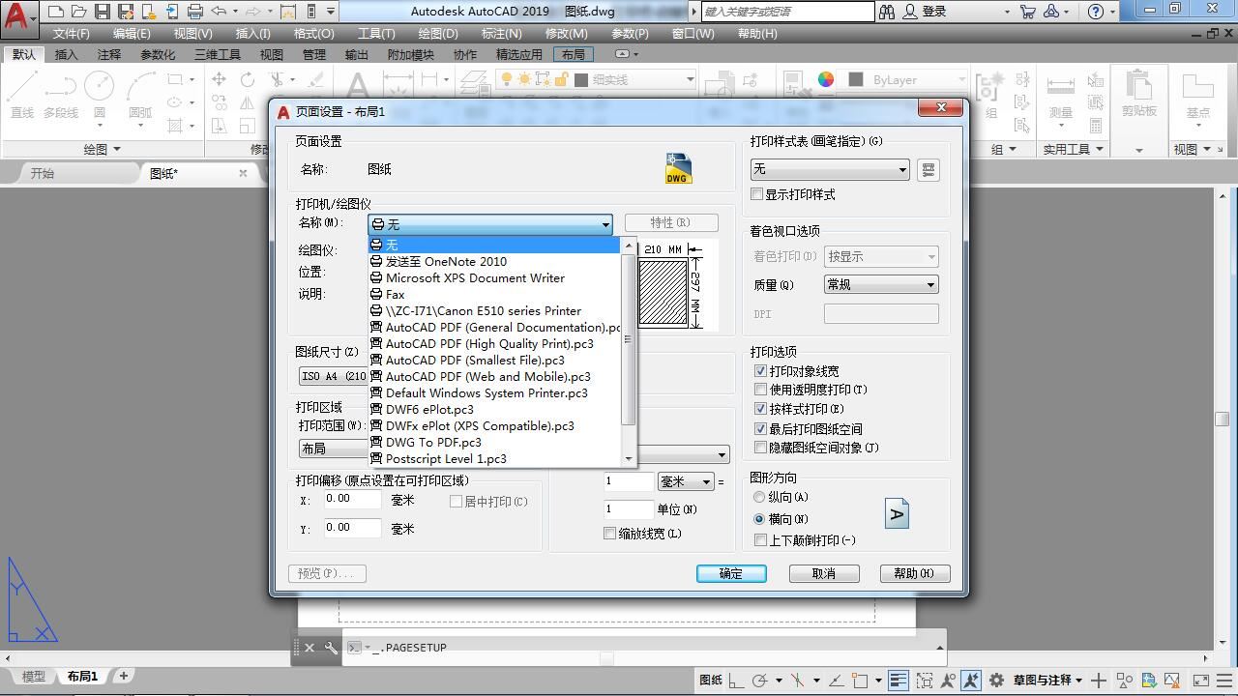The image size is (1238, 696).
Task: Open the 文件(F) menu
Action: 71,33
